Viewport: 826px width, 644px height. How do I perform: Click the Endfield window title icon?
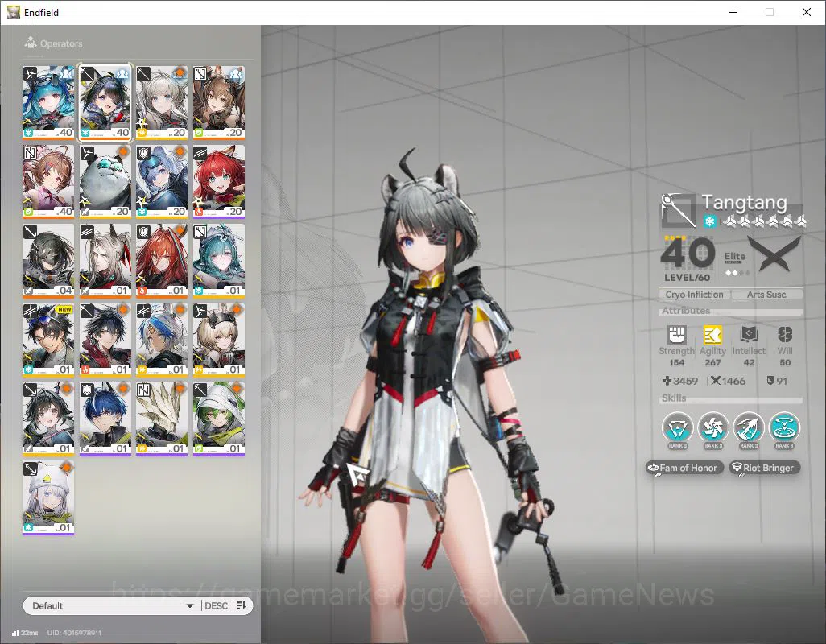13,12
